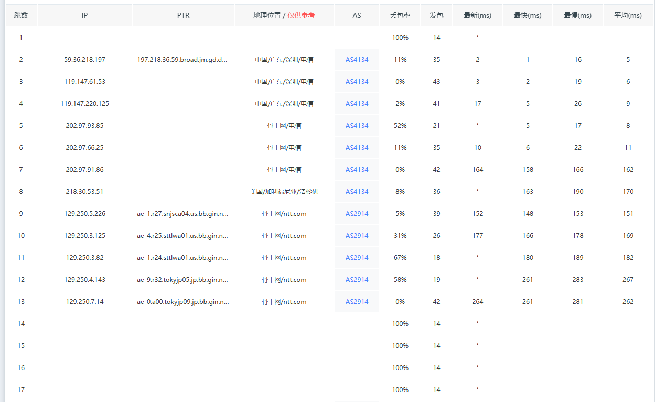Click location 美国/加利福尼亚/洛杉矶
Image resolution: width=655 pixels, height=402 pixels.
[284, 192]
